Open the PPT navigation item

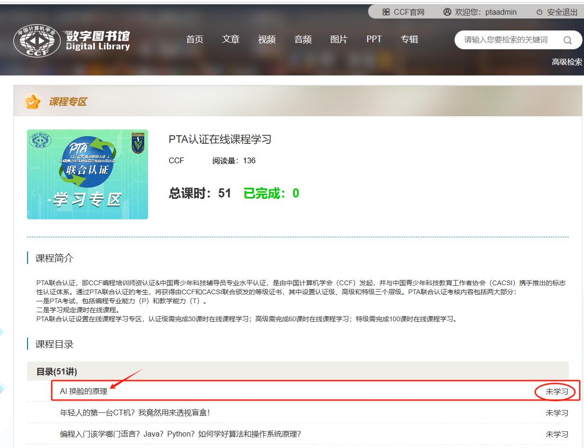(374, 39)
